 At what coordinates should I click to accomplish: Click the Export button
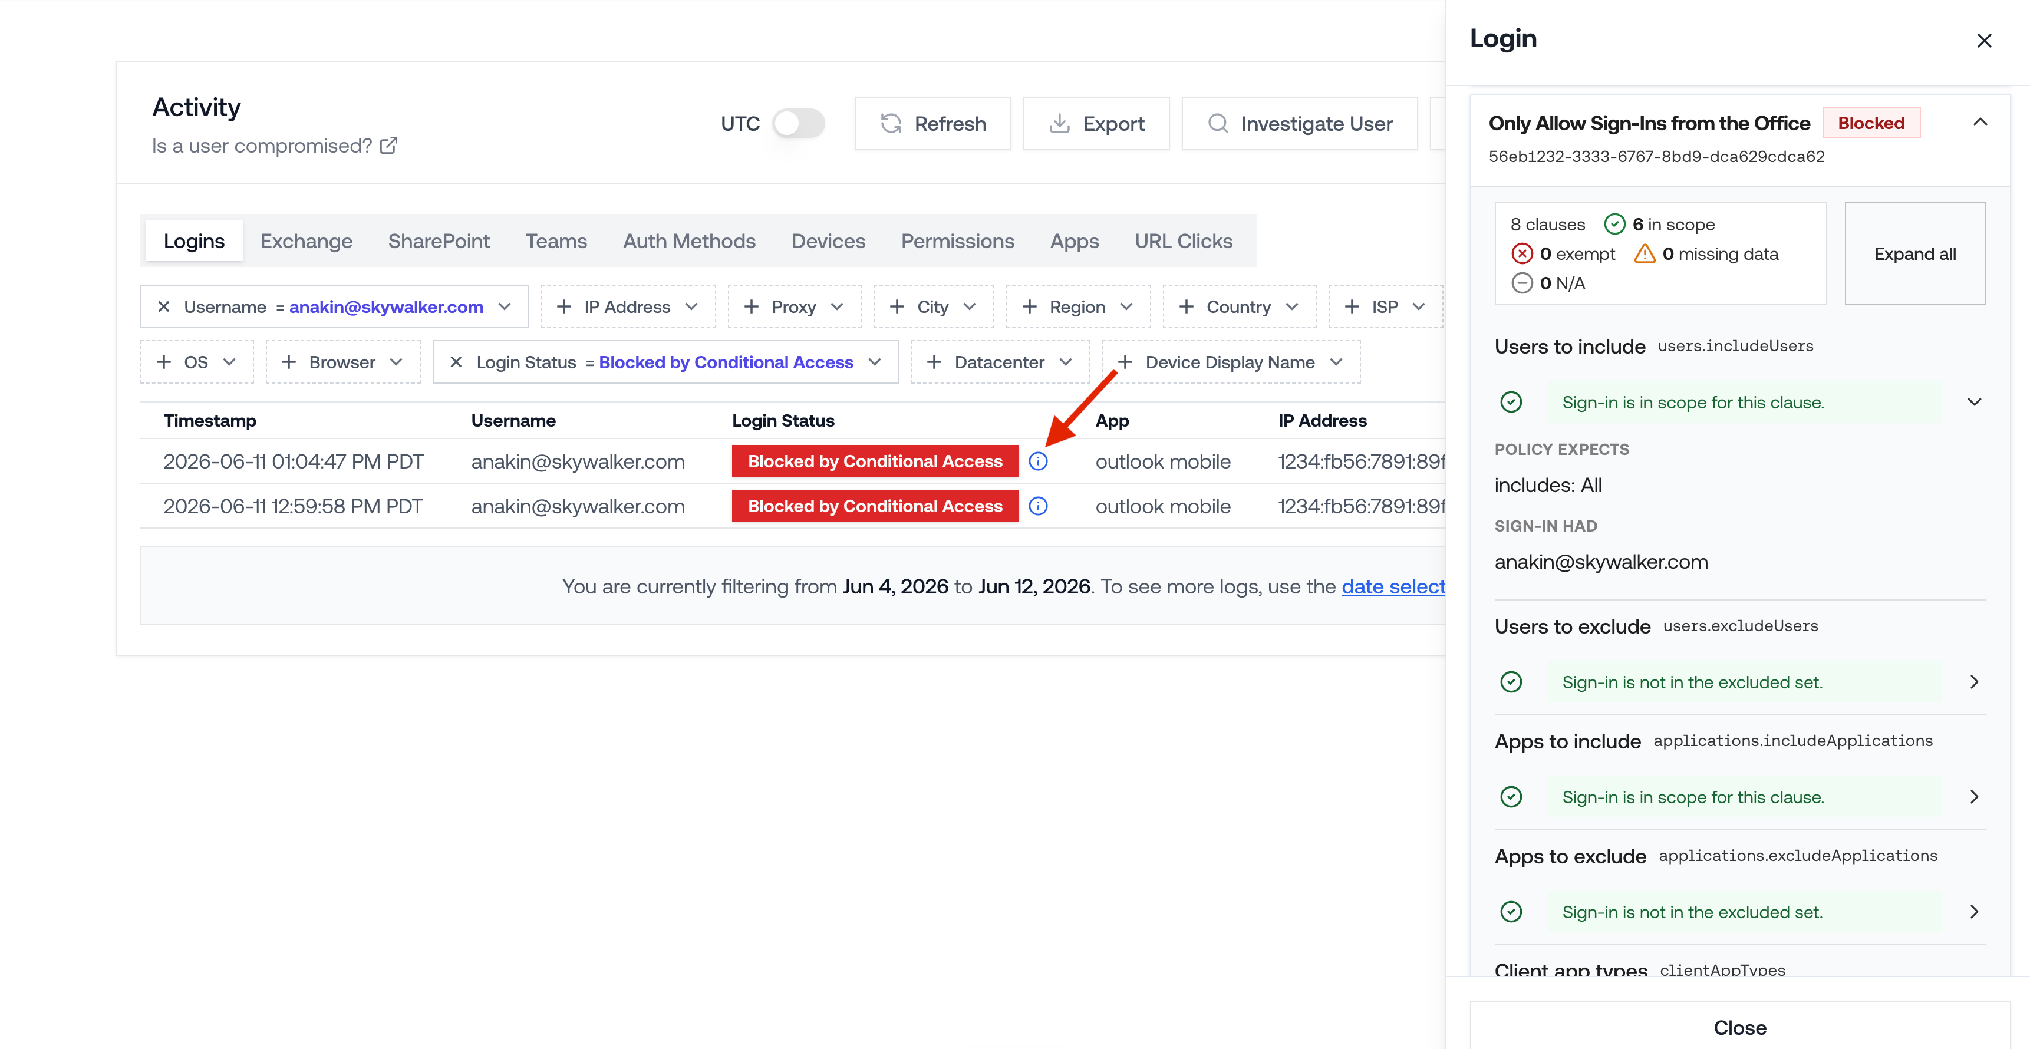click(x=1096, y=124)
